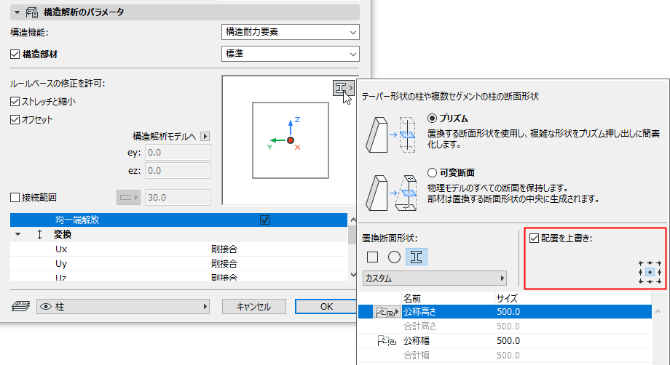The image size is (670, 365).
Task: Toggle the 構造部材 checkbox
Action: 15,54
